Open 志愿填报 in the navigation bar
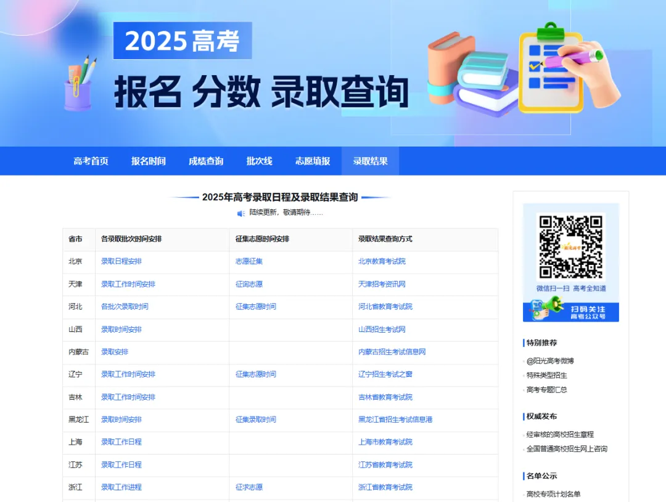The width and height of the screenshot is (666, 502). pos(312,161)
